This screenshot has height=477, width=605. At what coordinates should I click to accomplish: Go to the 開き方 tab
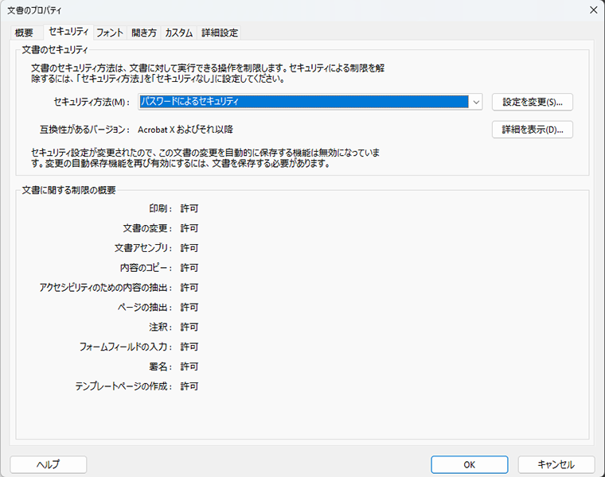[x=144, y=33]
